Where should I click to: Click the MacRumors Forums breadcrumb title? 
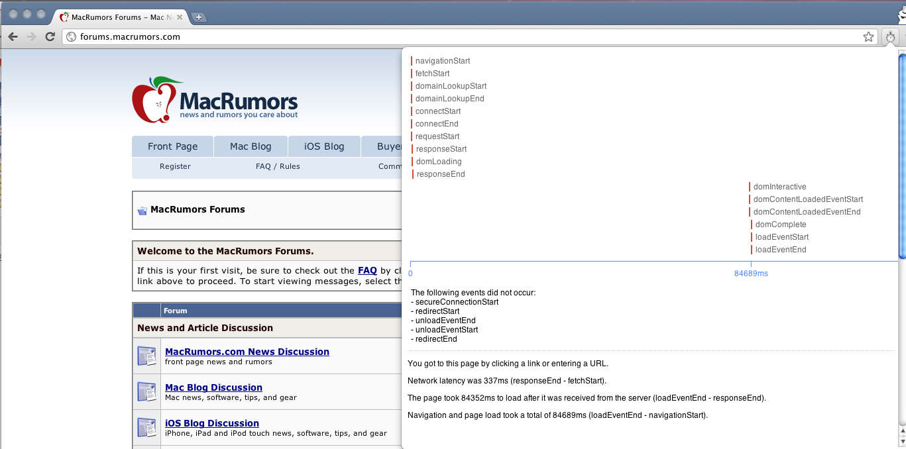click(x=198, y=209)
